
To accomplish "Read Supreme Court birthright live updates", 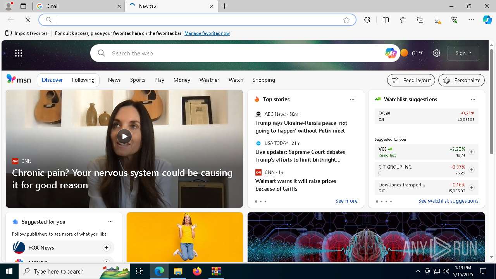I will (300, 156).
